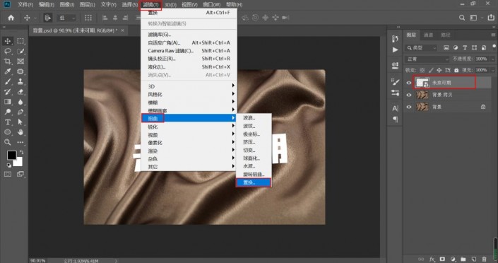498x263 pixels.
Task: Click the black foreground color swatch
Action: click(x=11, y=156)
